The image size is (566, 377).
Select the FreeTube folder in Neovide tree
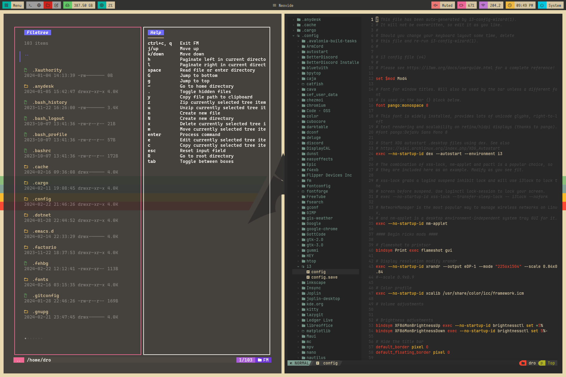(316, 197)
